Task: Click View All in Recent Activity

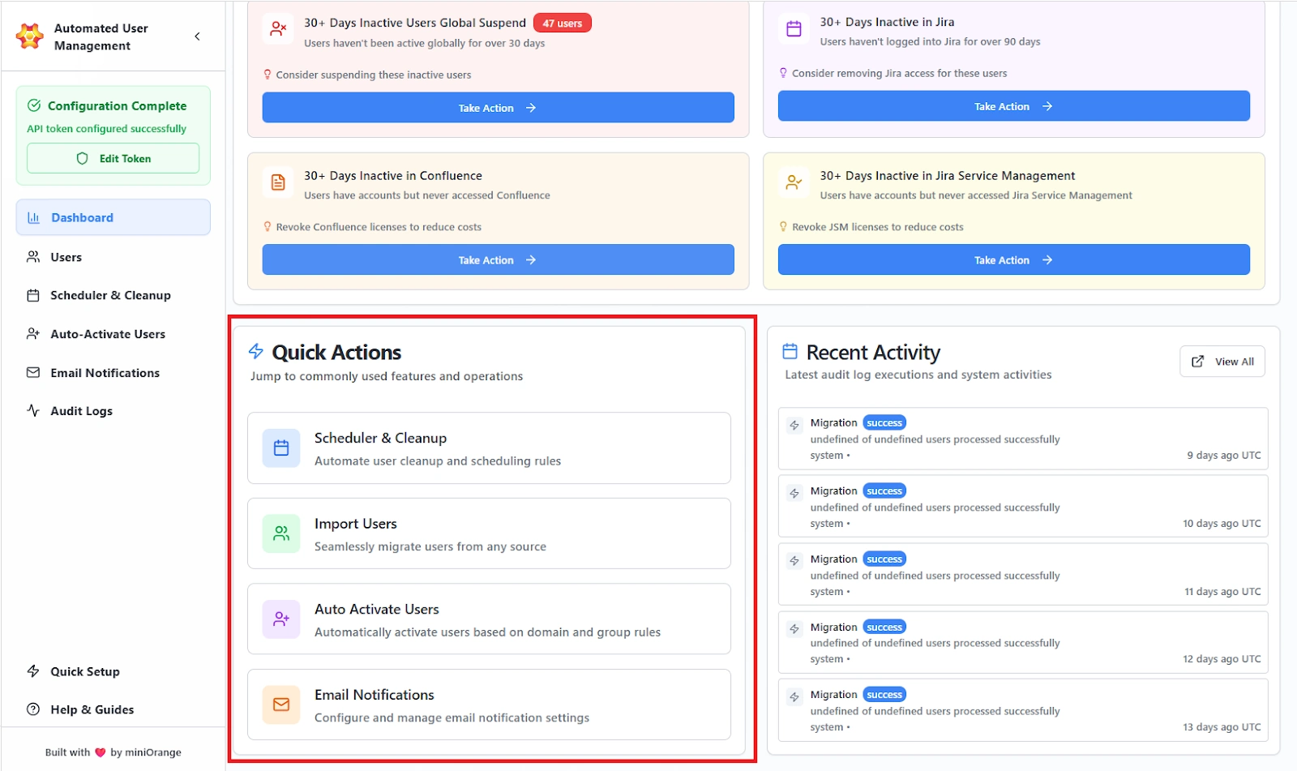Action: pyautogui.click(x=1222, y=362)
